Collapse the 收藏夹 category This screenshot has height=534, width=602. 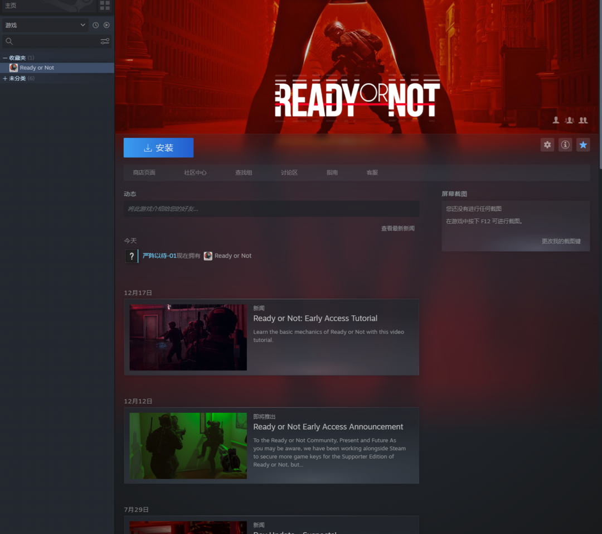5,58
